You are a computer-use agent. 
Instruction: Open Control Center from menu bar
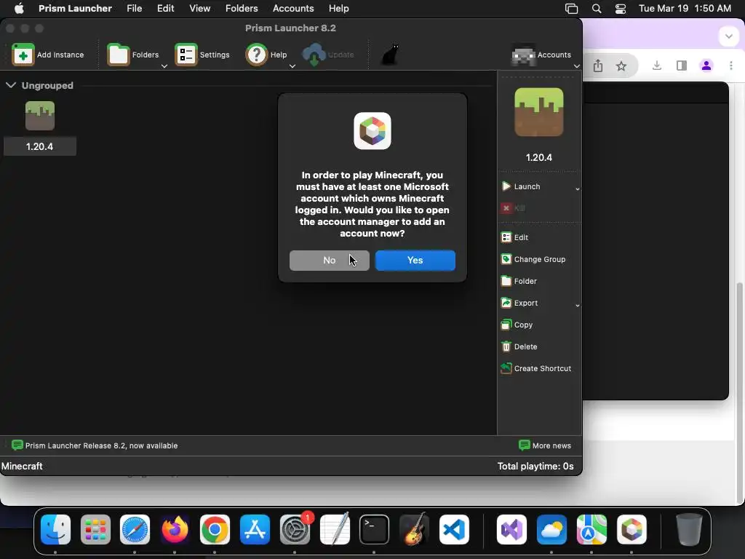[620, 9]
